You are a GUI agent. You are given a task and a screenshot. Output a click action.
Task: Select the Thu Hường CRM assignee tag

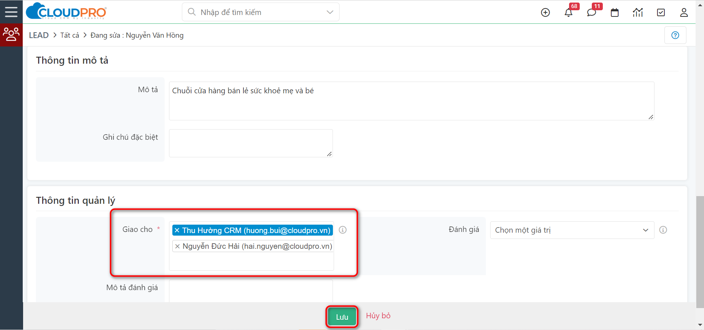coord(253,230)
